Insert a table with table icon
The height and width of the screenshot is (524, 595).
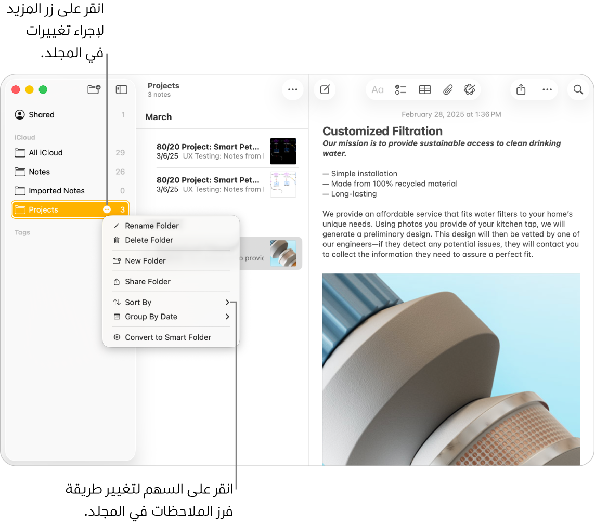tap(424, 90)
